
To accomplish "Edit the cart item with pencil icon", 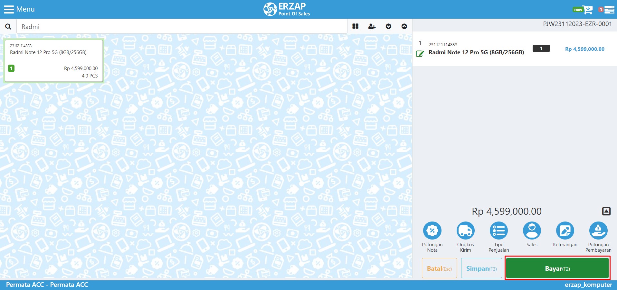I will tap(420, 53).
